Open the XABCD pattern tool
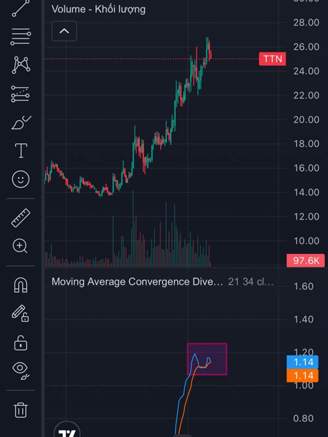This screenshot has height=437, width=328. (x=21, y=65)
